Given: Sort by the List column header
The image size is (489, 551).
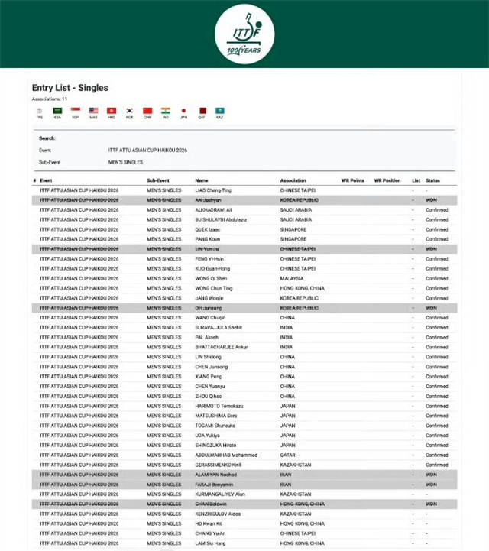Looking at the screenshot, I should [416, 180].
